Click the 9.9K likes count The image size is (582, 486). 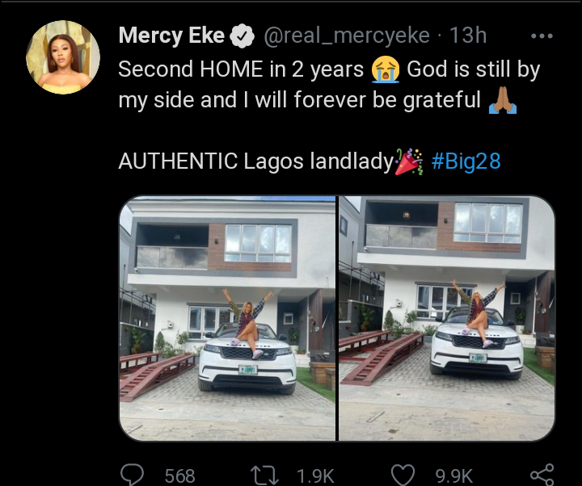[x=453, y=476]
